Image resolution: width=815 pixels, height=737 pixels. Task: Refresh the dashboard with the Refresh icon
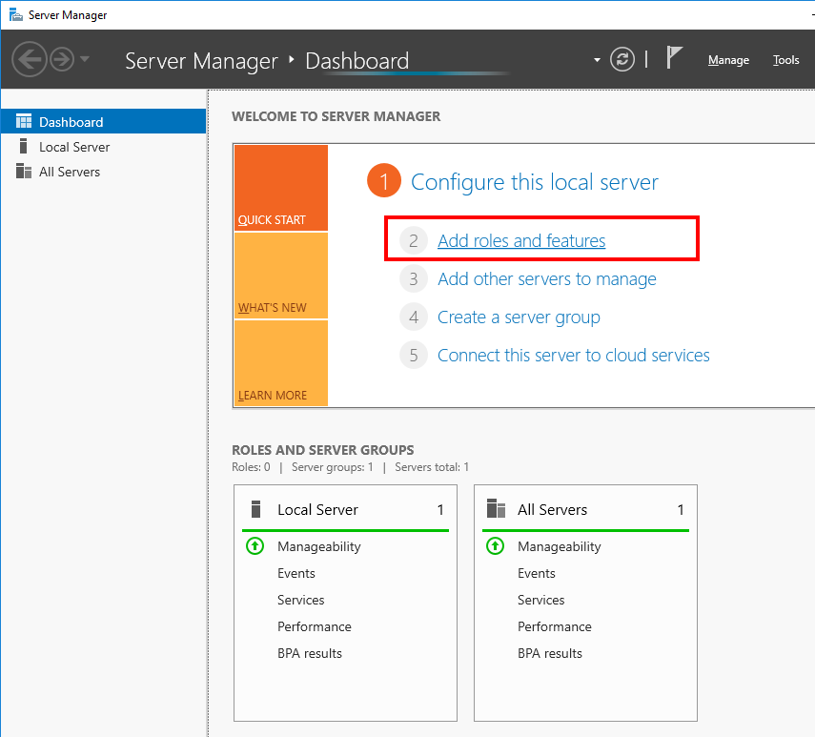click(622, 59)
